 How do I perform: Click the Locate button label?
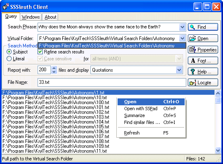point(204,83)
